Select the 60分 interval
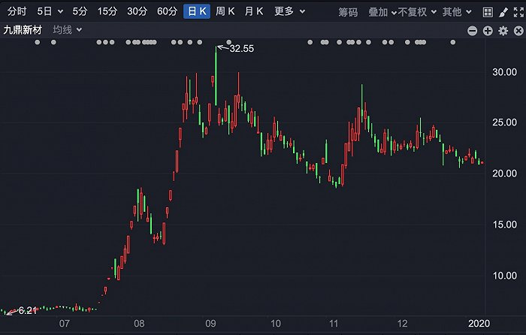 click(x=167, y=11)
